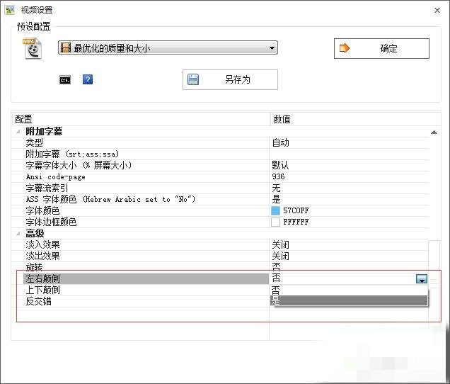The height and width of the screenshot is (384, 450).
Task: Select the 反交错 row
Action: 140,301
